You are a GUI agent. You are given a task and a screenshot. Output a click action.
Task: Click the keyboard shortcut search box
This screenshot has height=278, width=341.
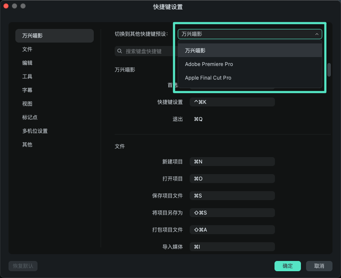(x=145, y=51)
